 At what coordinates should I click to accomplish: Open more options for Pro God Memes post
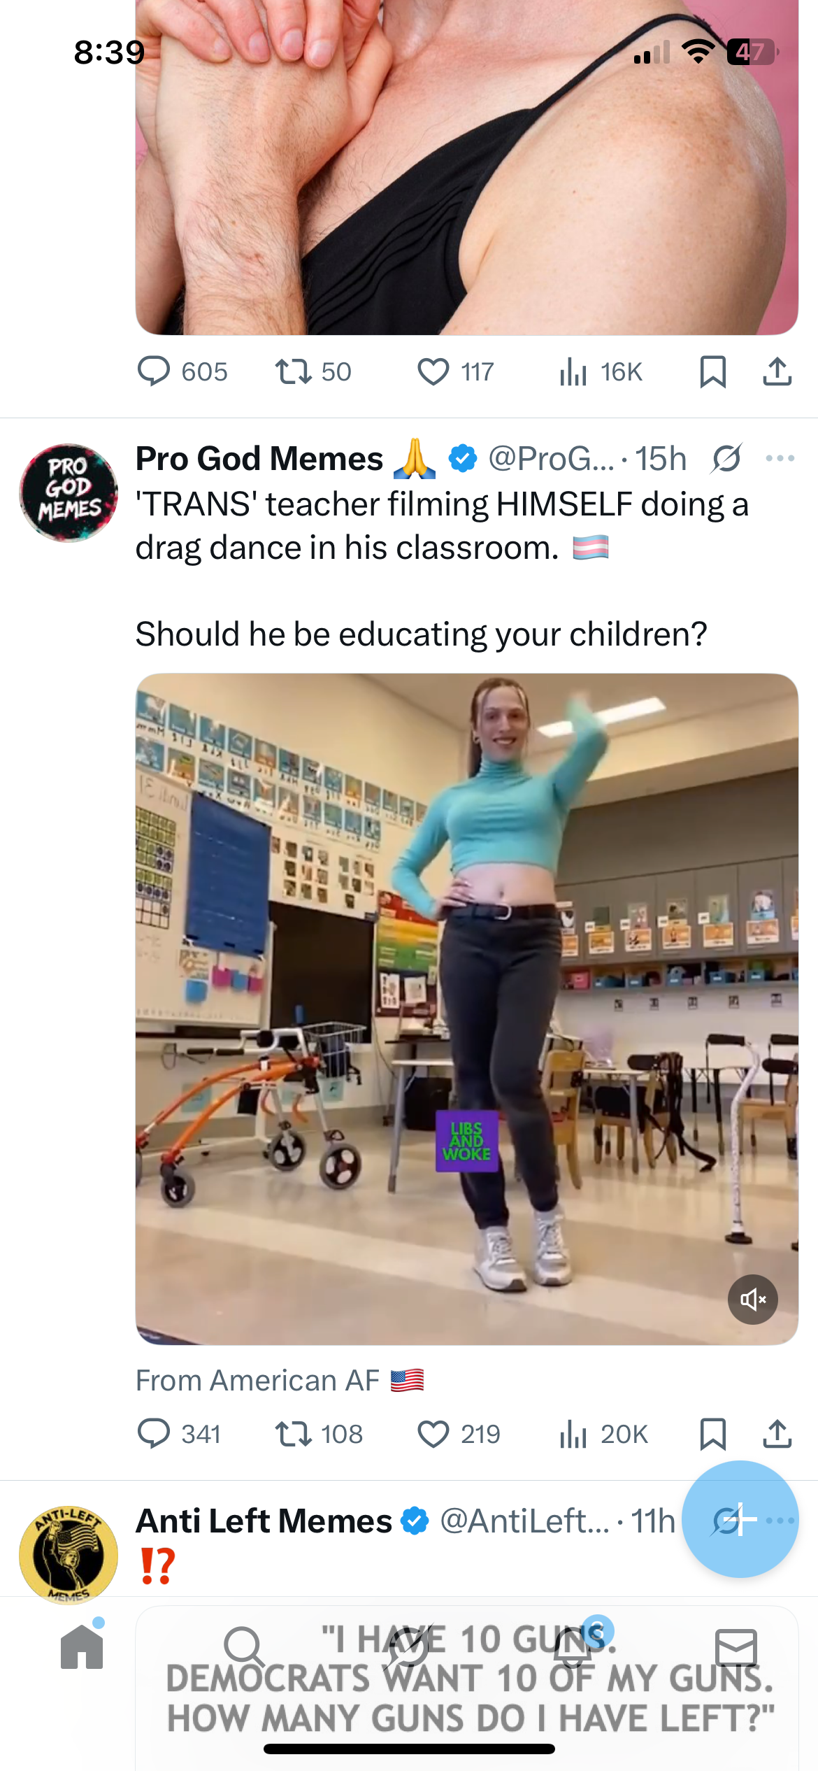(x=780, y=459)
